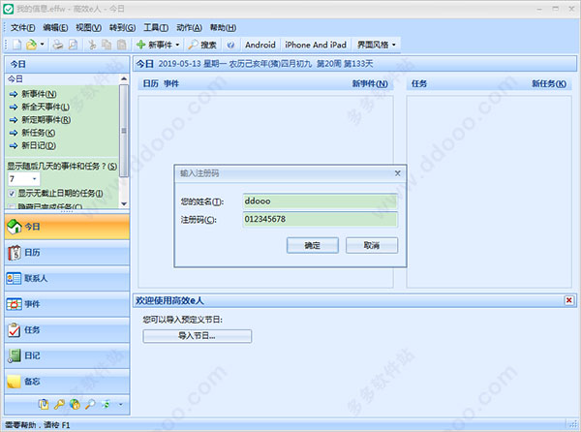Open the 搜索 search tool

click(202, 45)
